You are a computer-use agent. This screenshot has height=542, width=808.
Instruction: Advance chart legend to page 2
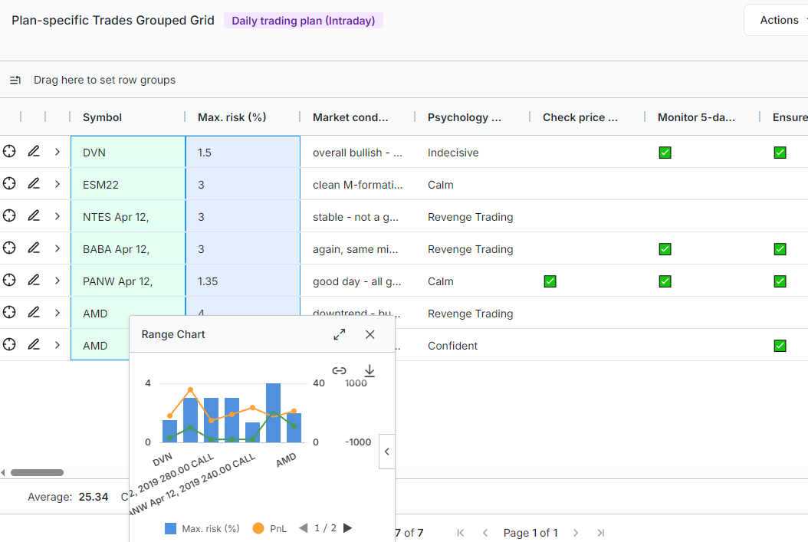point(347,527)
